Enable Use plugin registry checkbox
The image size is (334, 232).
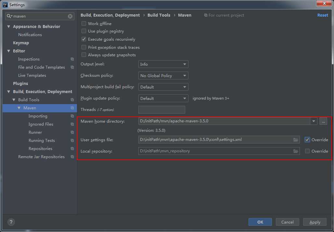click(84, 31)
